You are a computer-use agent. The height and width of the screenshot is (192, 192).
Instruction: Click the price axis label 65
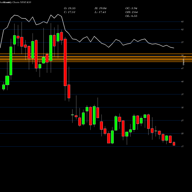(x=182, y=22)
